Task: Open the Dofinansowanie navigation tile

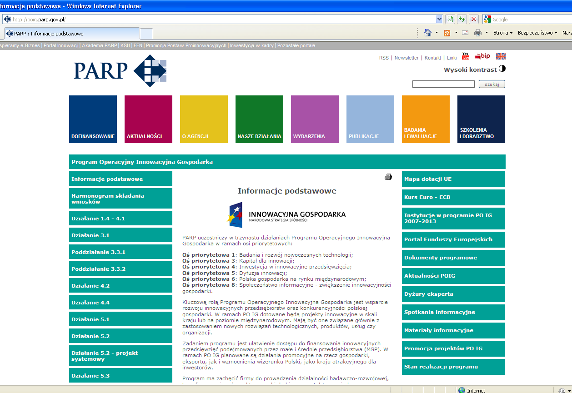Action: 93,119
